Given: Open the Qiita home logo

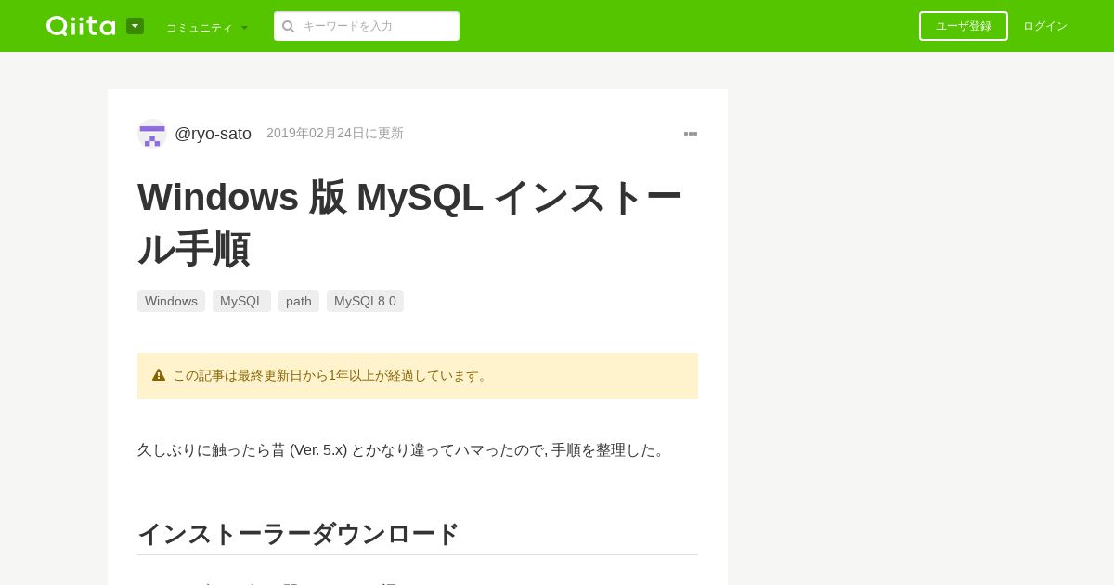Looking at the screenshot, I should point(81,26).
